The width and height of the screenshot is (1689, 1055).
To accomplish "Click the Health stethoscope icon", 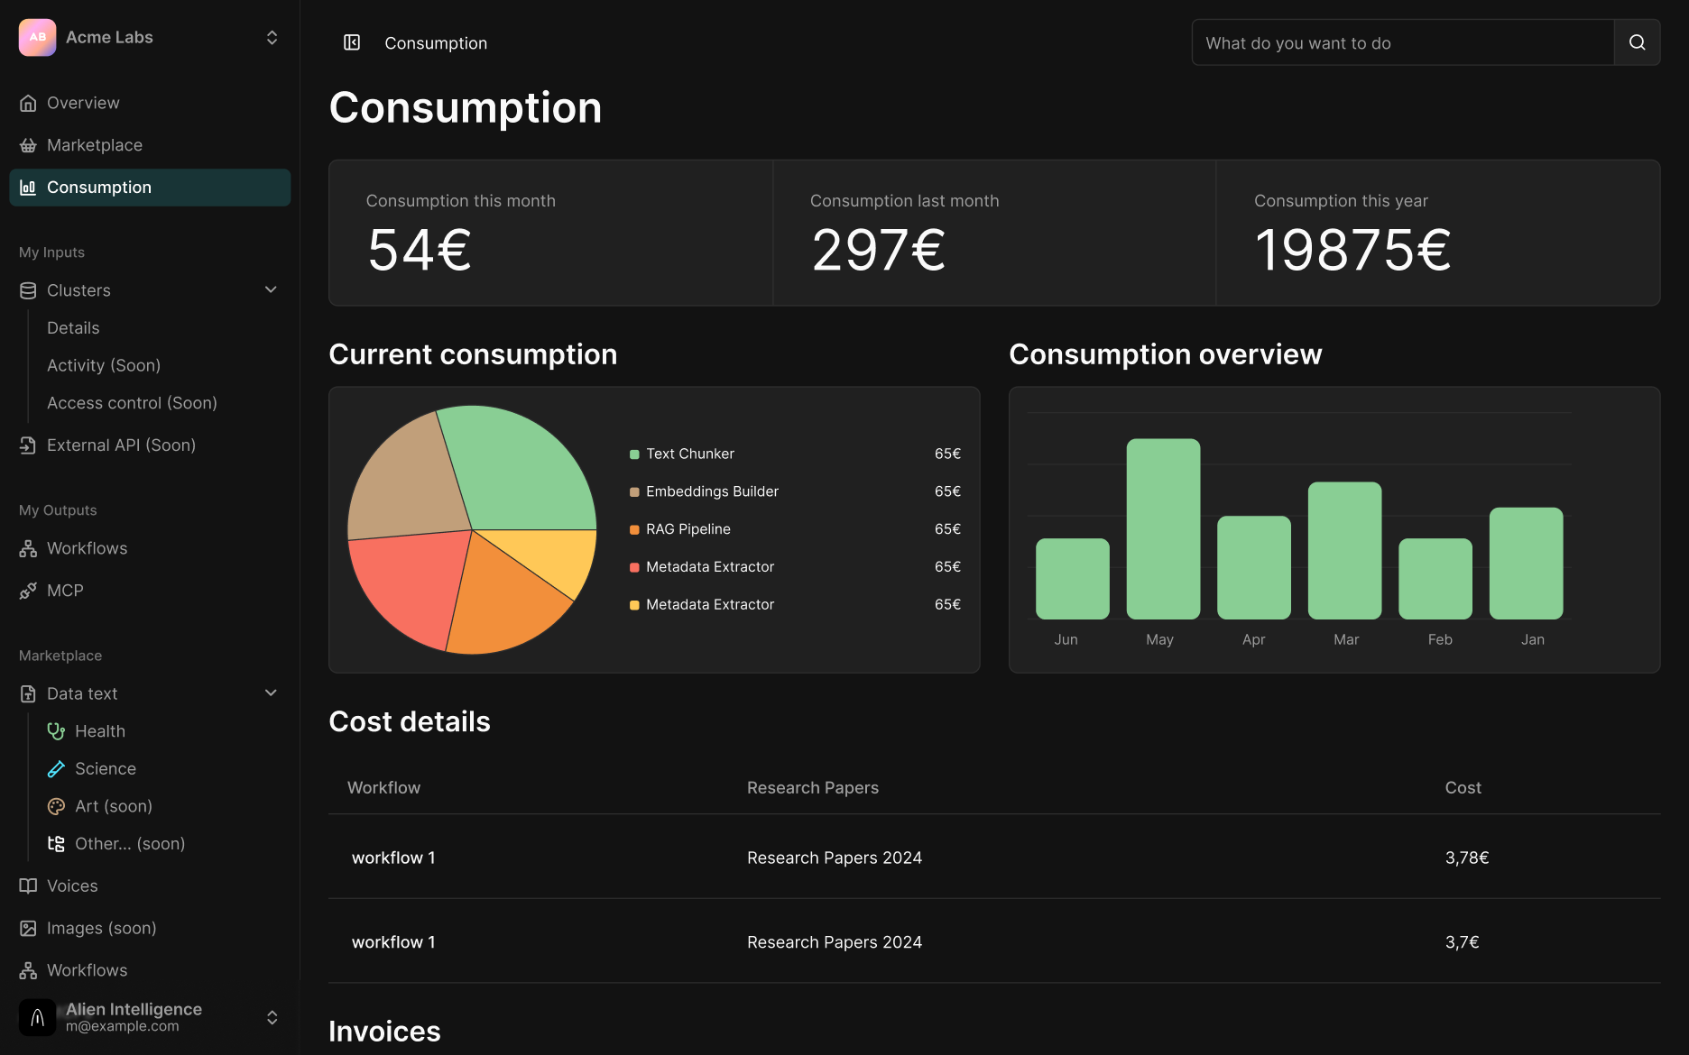I will [x=56, y=731].
